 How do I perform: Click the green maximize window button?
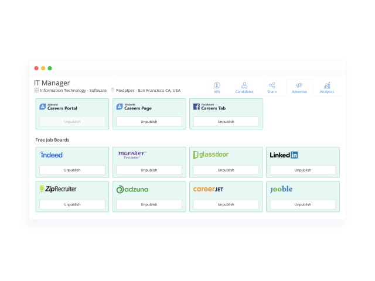tap(50, 68)
